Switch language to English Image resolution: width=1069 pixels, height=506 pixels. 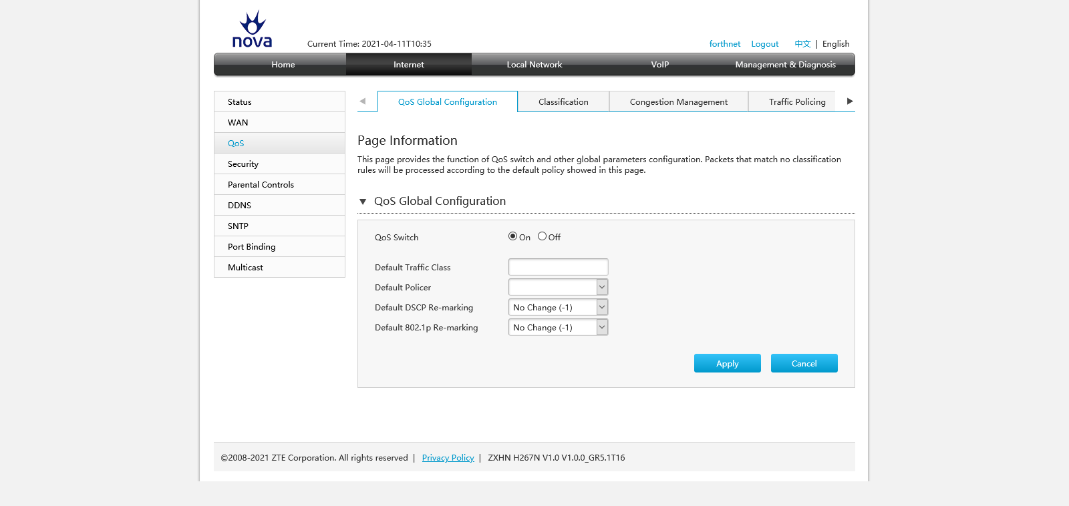coord(836,44)
